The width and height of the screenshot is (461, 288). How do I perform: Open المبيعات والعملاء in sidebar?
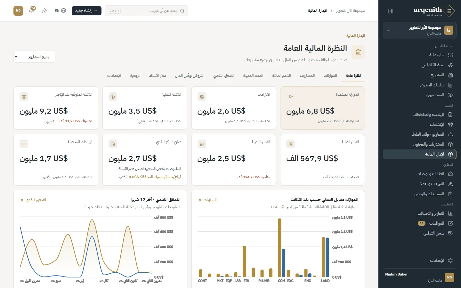419,184
